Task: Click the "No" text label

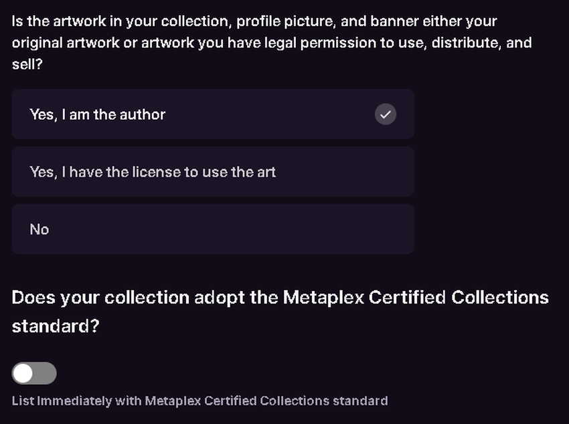Action: coord(39,229)
